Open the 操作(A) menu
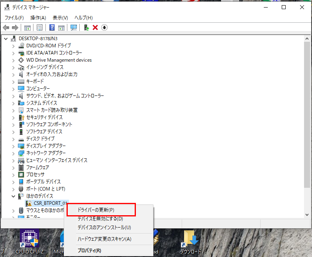312x257 pixels. pos(38,18)
